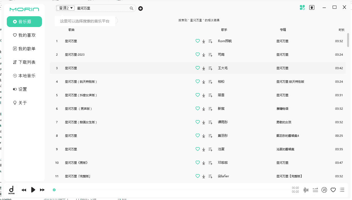Image resolution: width=352 pixels, height=200 pixels.
Task: Click the disc icon beside the search box
Action: pyautogui.click(x=141, y=8)
